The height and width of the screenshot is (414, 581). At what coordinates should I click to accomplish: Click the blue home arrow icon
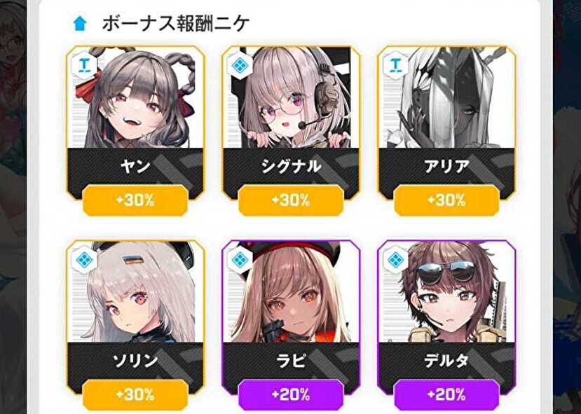point(80,24)
